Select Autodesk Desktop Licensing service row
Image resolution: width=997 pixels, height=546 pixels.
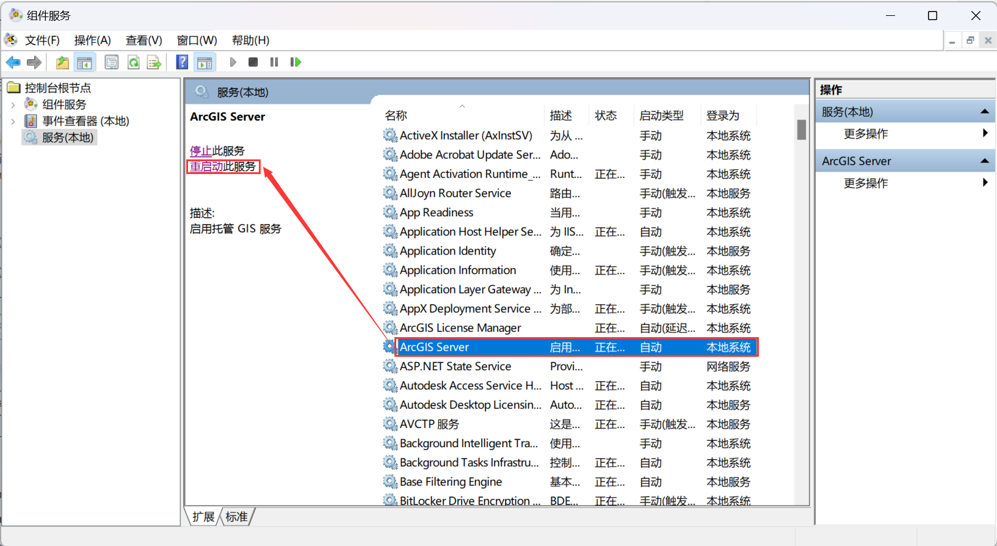(569, 405)
